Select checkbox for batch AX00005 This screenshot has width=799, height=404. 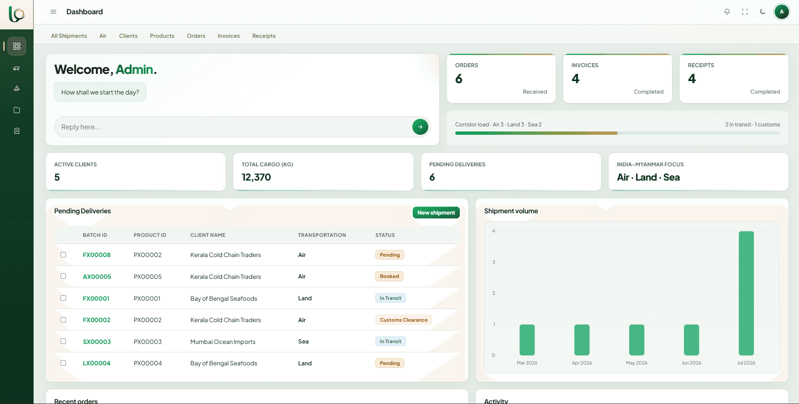click(x=63, y=276)
